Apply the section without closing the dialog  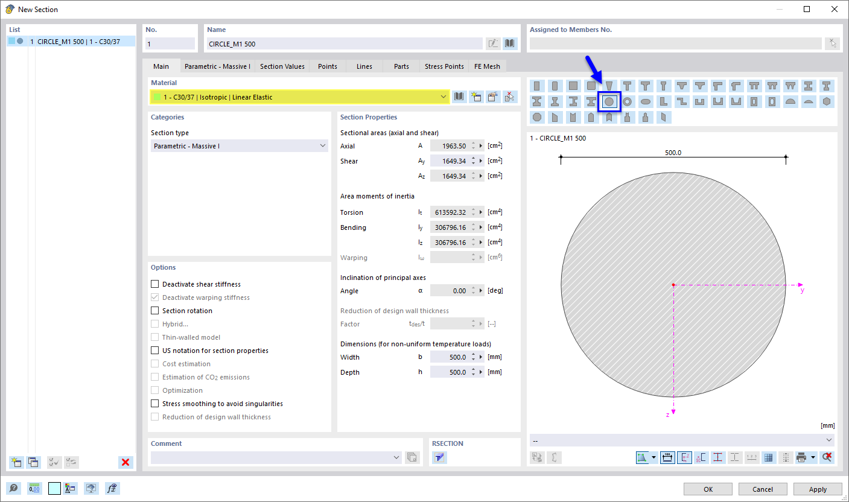[818, 489]
